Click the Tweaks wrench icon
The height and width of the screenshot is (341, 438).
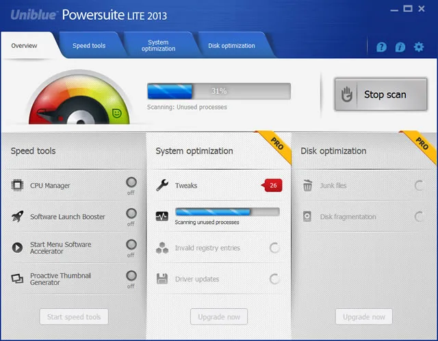click(162, 185)
